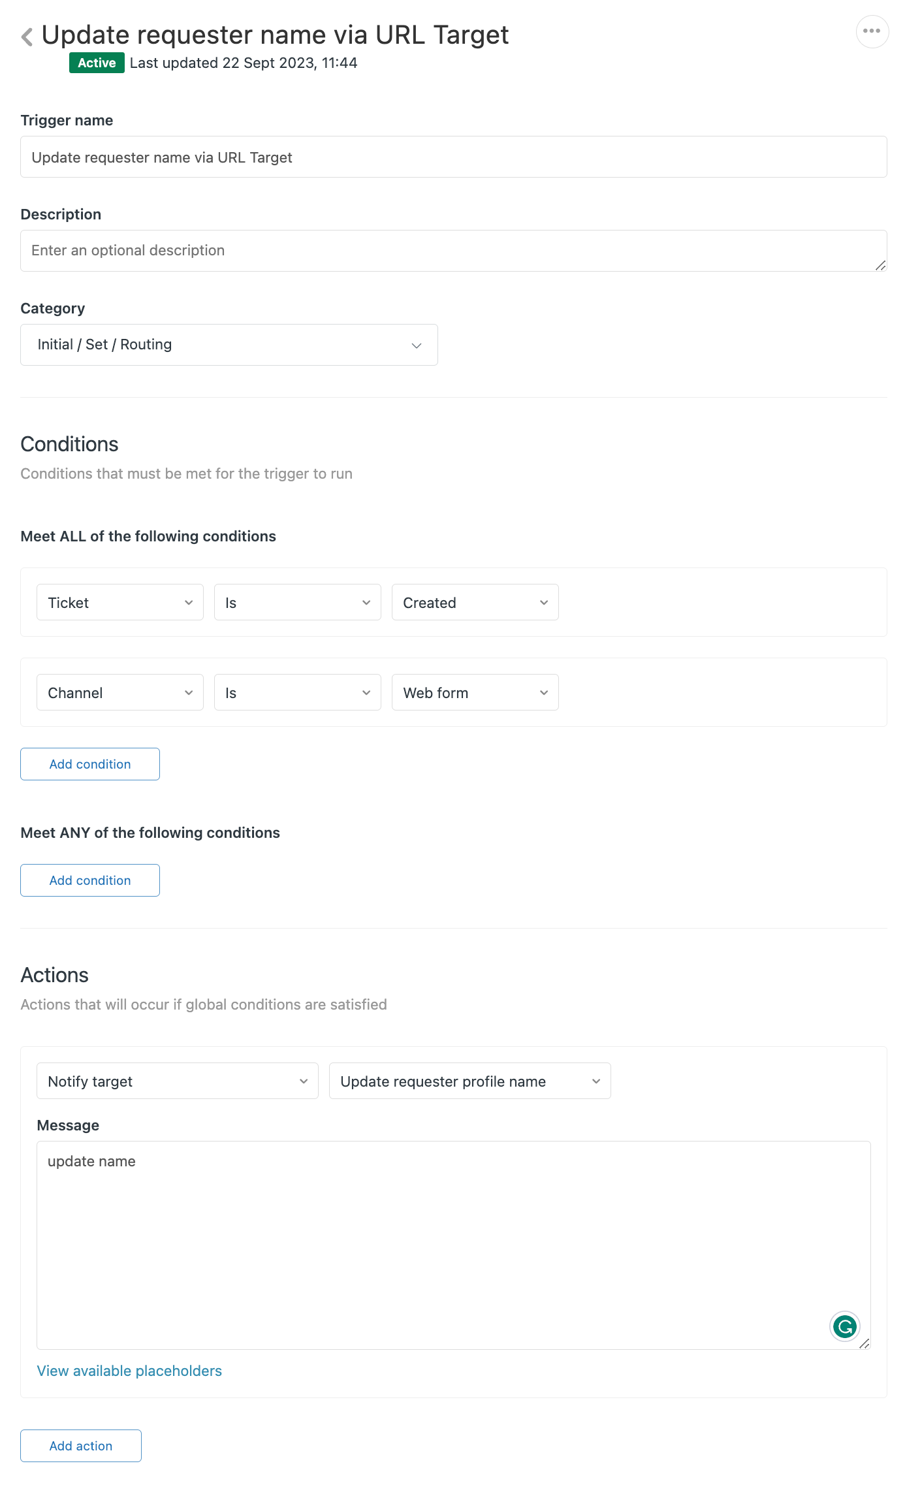Add condition under Meet ANY conditions

89,880
